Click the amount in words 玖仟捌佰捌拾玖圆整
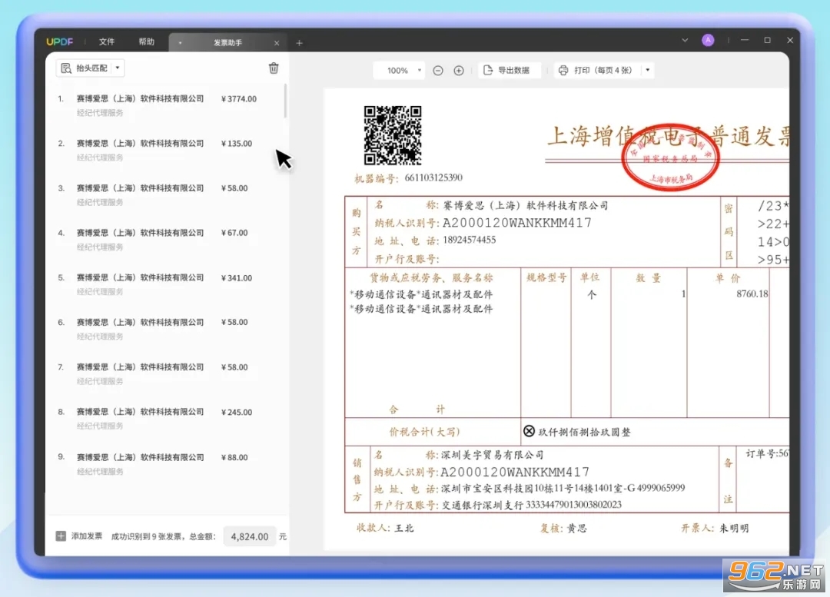This screenshot has width=830, height=597. coord(584,432)
